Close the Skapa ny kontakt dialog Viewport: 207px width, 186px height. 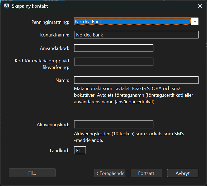coord(200,6)
